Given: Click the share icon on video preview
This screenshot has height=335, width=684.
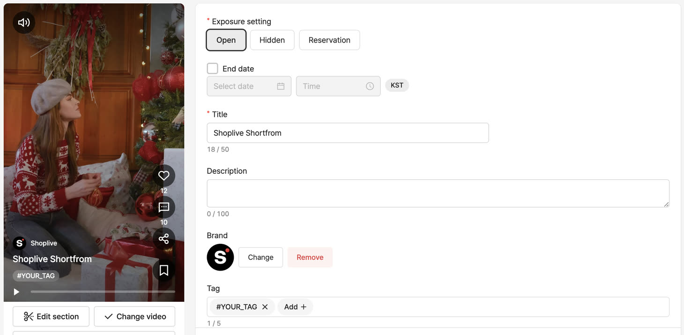Looking at the screenshot, I should click(164, 239).
